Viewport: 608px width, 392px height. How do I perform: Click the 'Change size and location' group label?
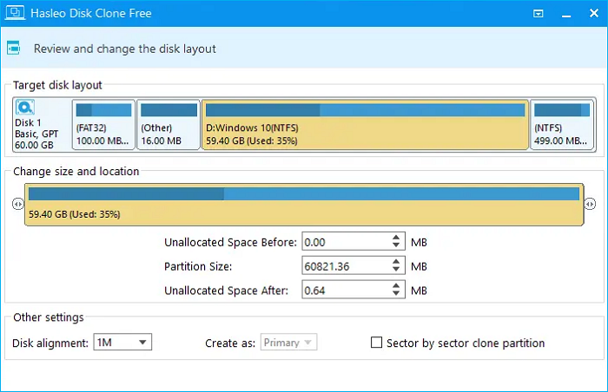pyautogui.click(x=76, y=171)
